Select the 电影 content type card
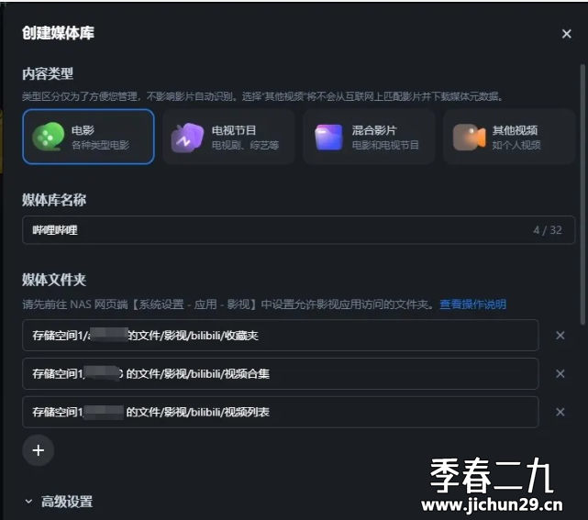588x520 pixels. 88,137
